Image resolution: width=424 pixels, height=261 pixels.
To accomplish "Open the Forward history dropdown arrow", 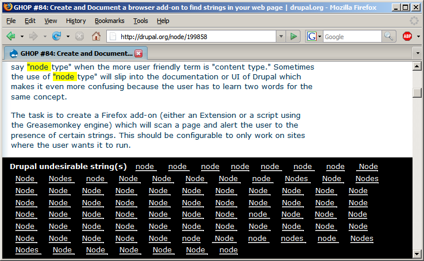I will [x=45, y=37].
